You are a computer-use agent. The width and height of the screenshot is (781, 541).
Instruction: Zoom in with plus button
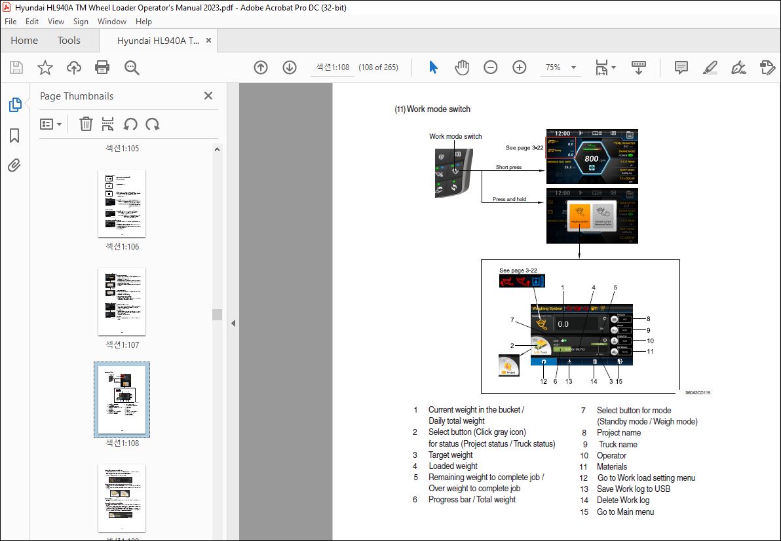[x=520, y=67]
